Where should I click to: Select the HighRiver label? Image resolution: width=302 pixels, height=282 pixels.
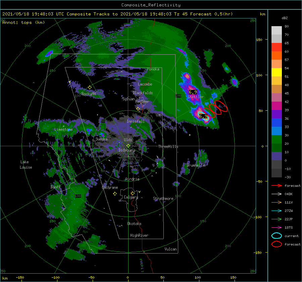(x=139, y=235)
